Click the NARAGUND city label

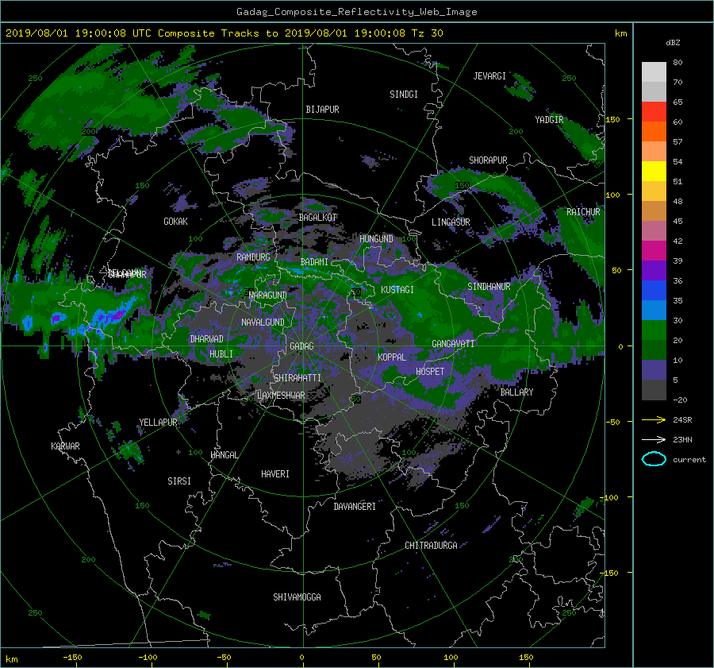[268, 295]
